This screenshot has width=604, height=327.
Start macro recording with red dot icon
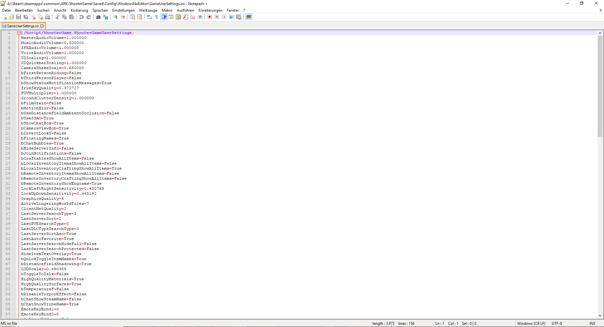(x=210, y=17)
